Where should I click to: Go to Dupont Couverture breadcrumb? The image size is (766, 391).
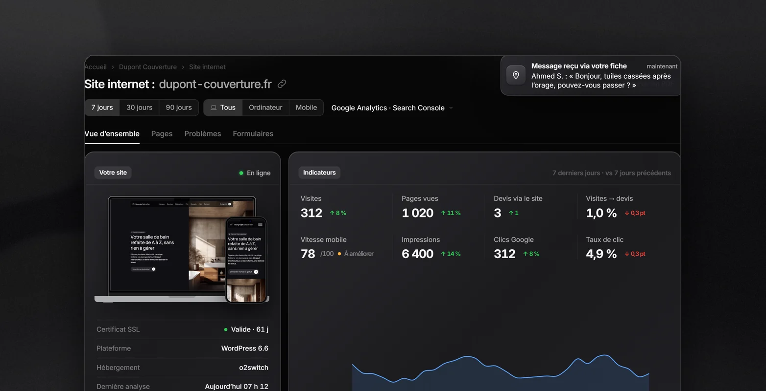147,67
